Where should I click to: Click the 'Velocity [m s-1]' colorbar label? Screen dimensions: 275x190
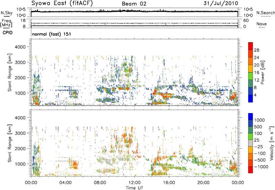click(272, 143)
